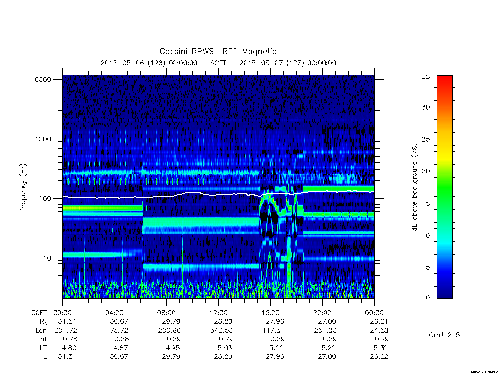Click the "L" row label
Screen dimensions: 499x374
pyautogui.click(x=45, y=357)
